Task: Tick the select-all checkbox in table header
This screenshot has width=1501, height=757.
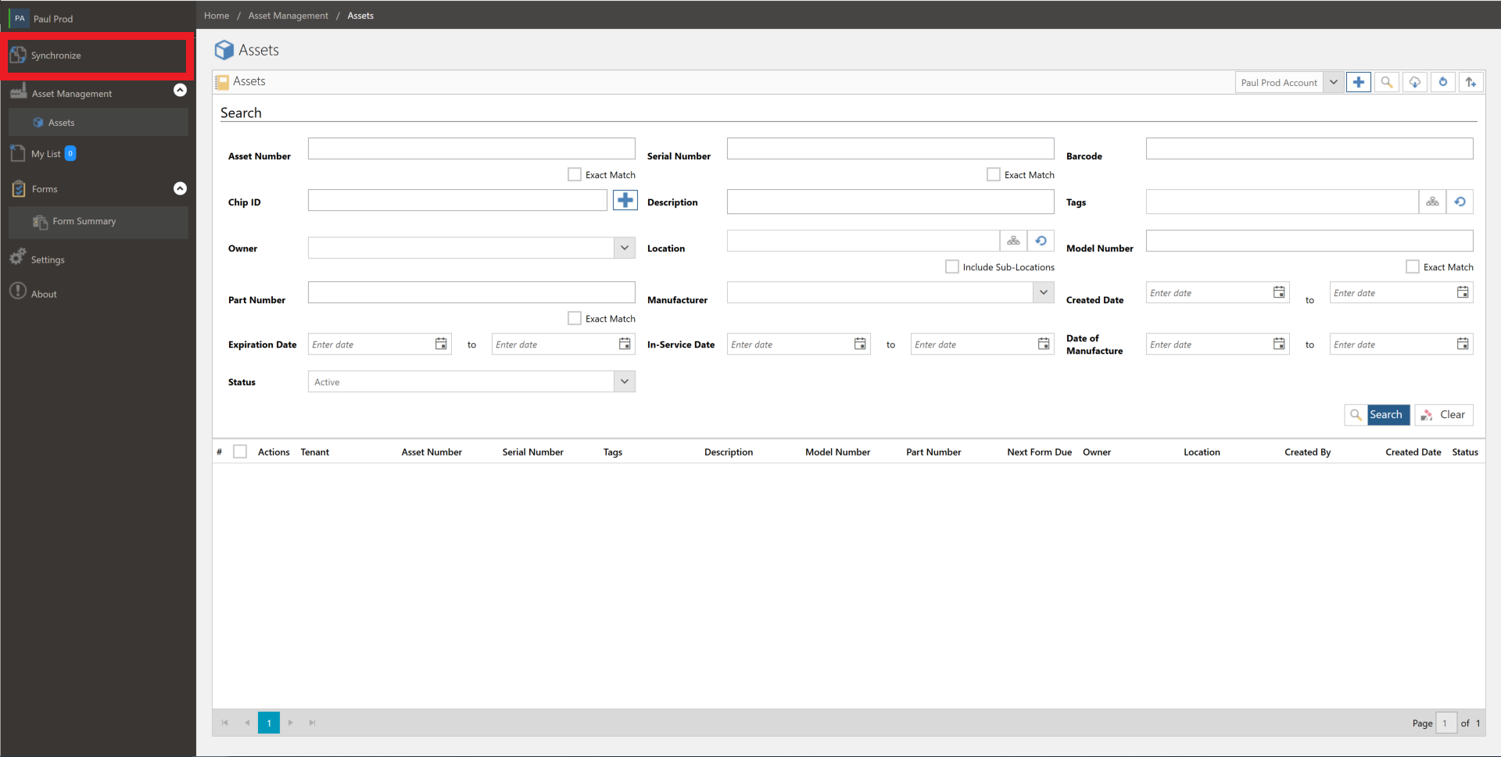Action: tap(240, 452)
